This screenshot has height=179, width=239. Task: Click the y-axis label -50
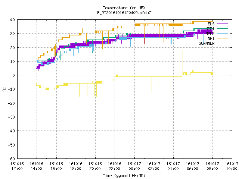pyautogui.click(x=12, y=145)
